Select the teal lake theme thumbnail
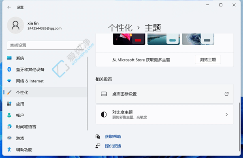The image size is (243, 158). (164, 39)
